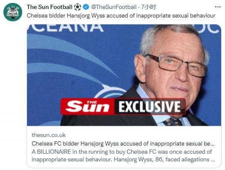This screenshot has width=225, height=170.
Task: Click The Sun Football display name
Action: [x=49, y=7]
